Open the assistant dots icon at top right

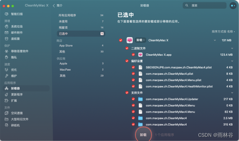[x=233, y=6]
